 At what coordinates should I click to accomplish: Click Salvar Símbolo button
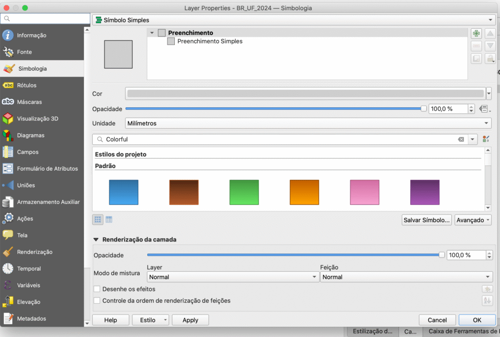pyautogui.click(x=427, y=220)
